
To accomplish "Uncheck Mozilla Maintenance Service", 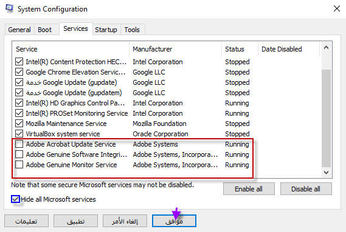I will (x=19, y=124).
